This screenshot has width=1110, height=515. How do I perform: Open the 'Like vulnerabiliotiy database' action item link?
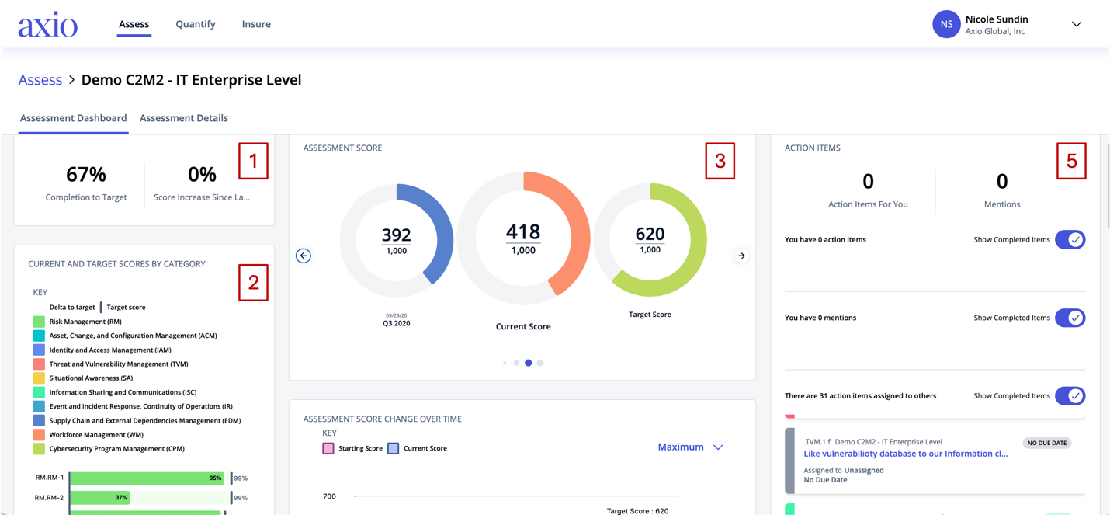(x=906, y=454)
